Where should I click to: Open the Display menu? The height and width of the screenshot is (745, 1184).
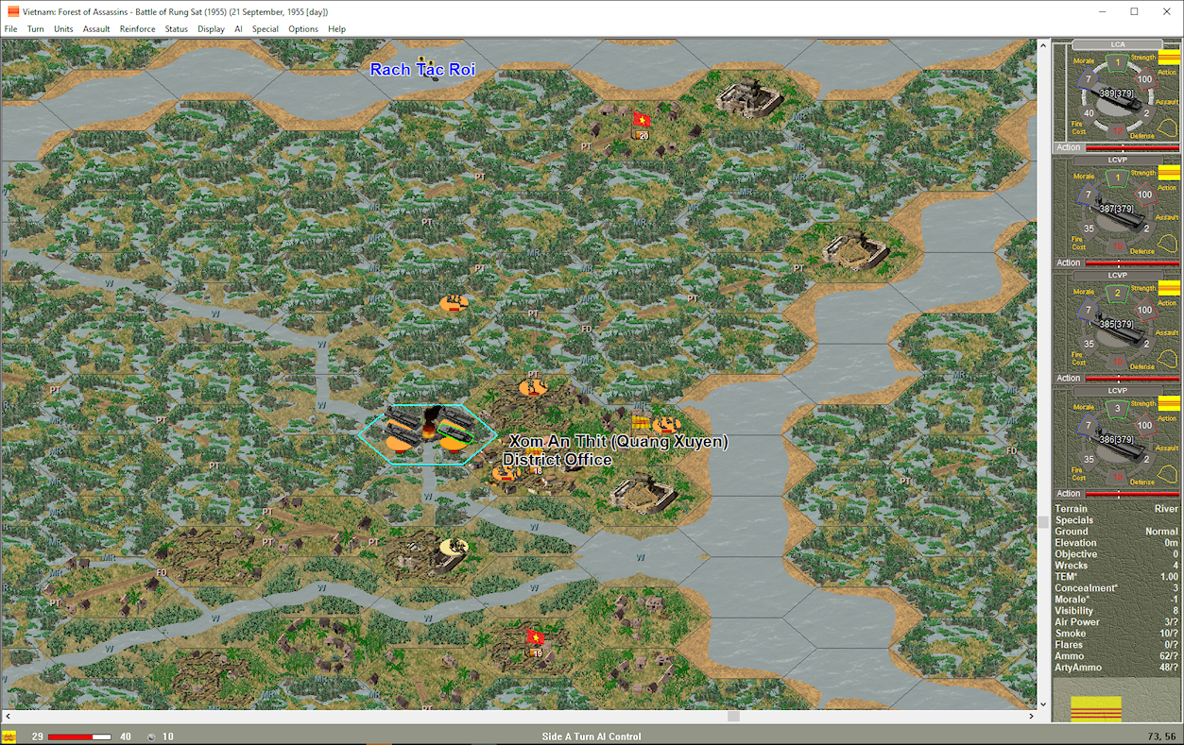[x=212, y=29]
